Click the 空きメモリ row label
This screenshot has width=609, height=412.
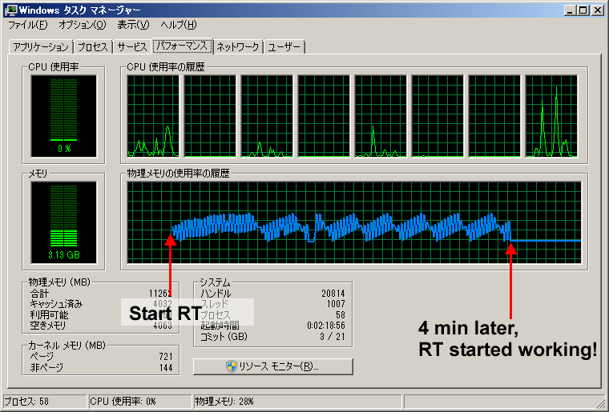tap(48, 325)
